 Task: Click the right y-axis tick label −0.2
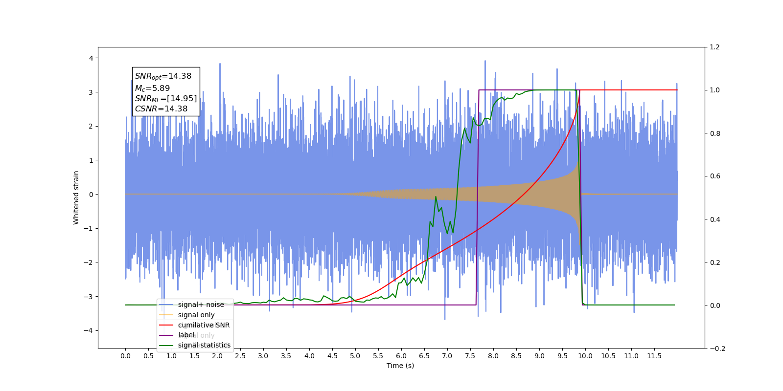(x=717, y=348)
